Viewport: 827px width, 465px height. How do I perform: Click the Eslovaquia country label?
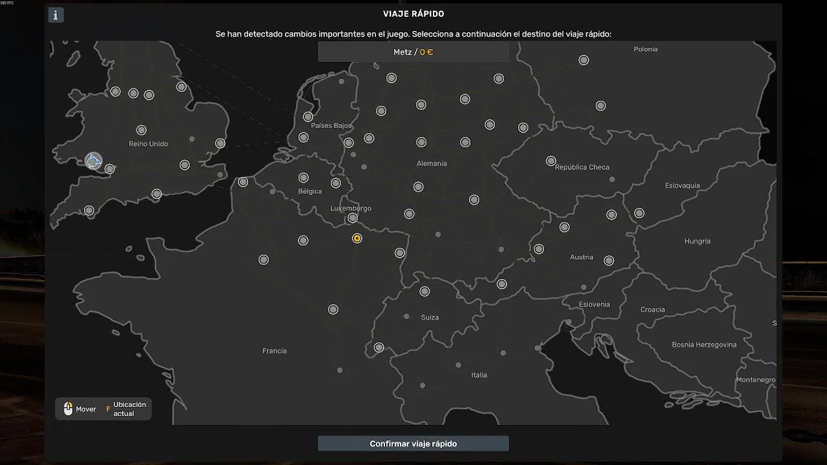(682, 185)
